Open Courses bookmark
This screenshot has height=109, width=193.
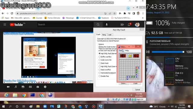coord(37,18)
